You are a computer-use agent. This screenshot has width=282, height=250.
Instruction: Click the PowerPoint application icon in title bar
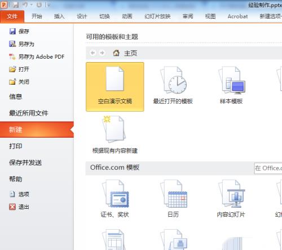tap(4, 5)
